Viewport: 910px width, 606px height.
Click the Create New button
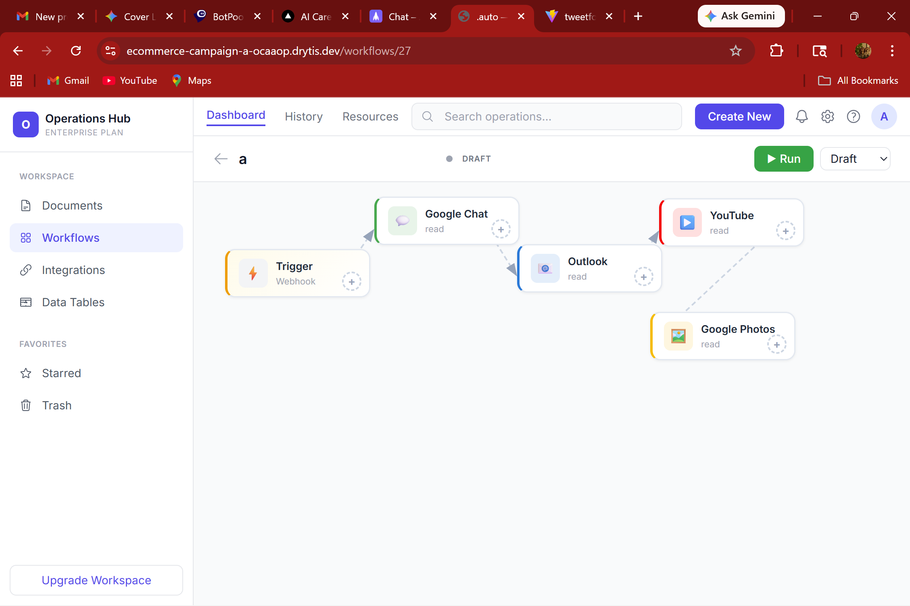pyautogui.click(x=739, y=116)
